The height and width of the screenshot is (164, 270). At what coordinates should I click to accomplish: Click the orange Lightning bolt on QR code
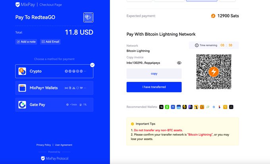click(x=214, y=72)
